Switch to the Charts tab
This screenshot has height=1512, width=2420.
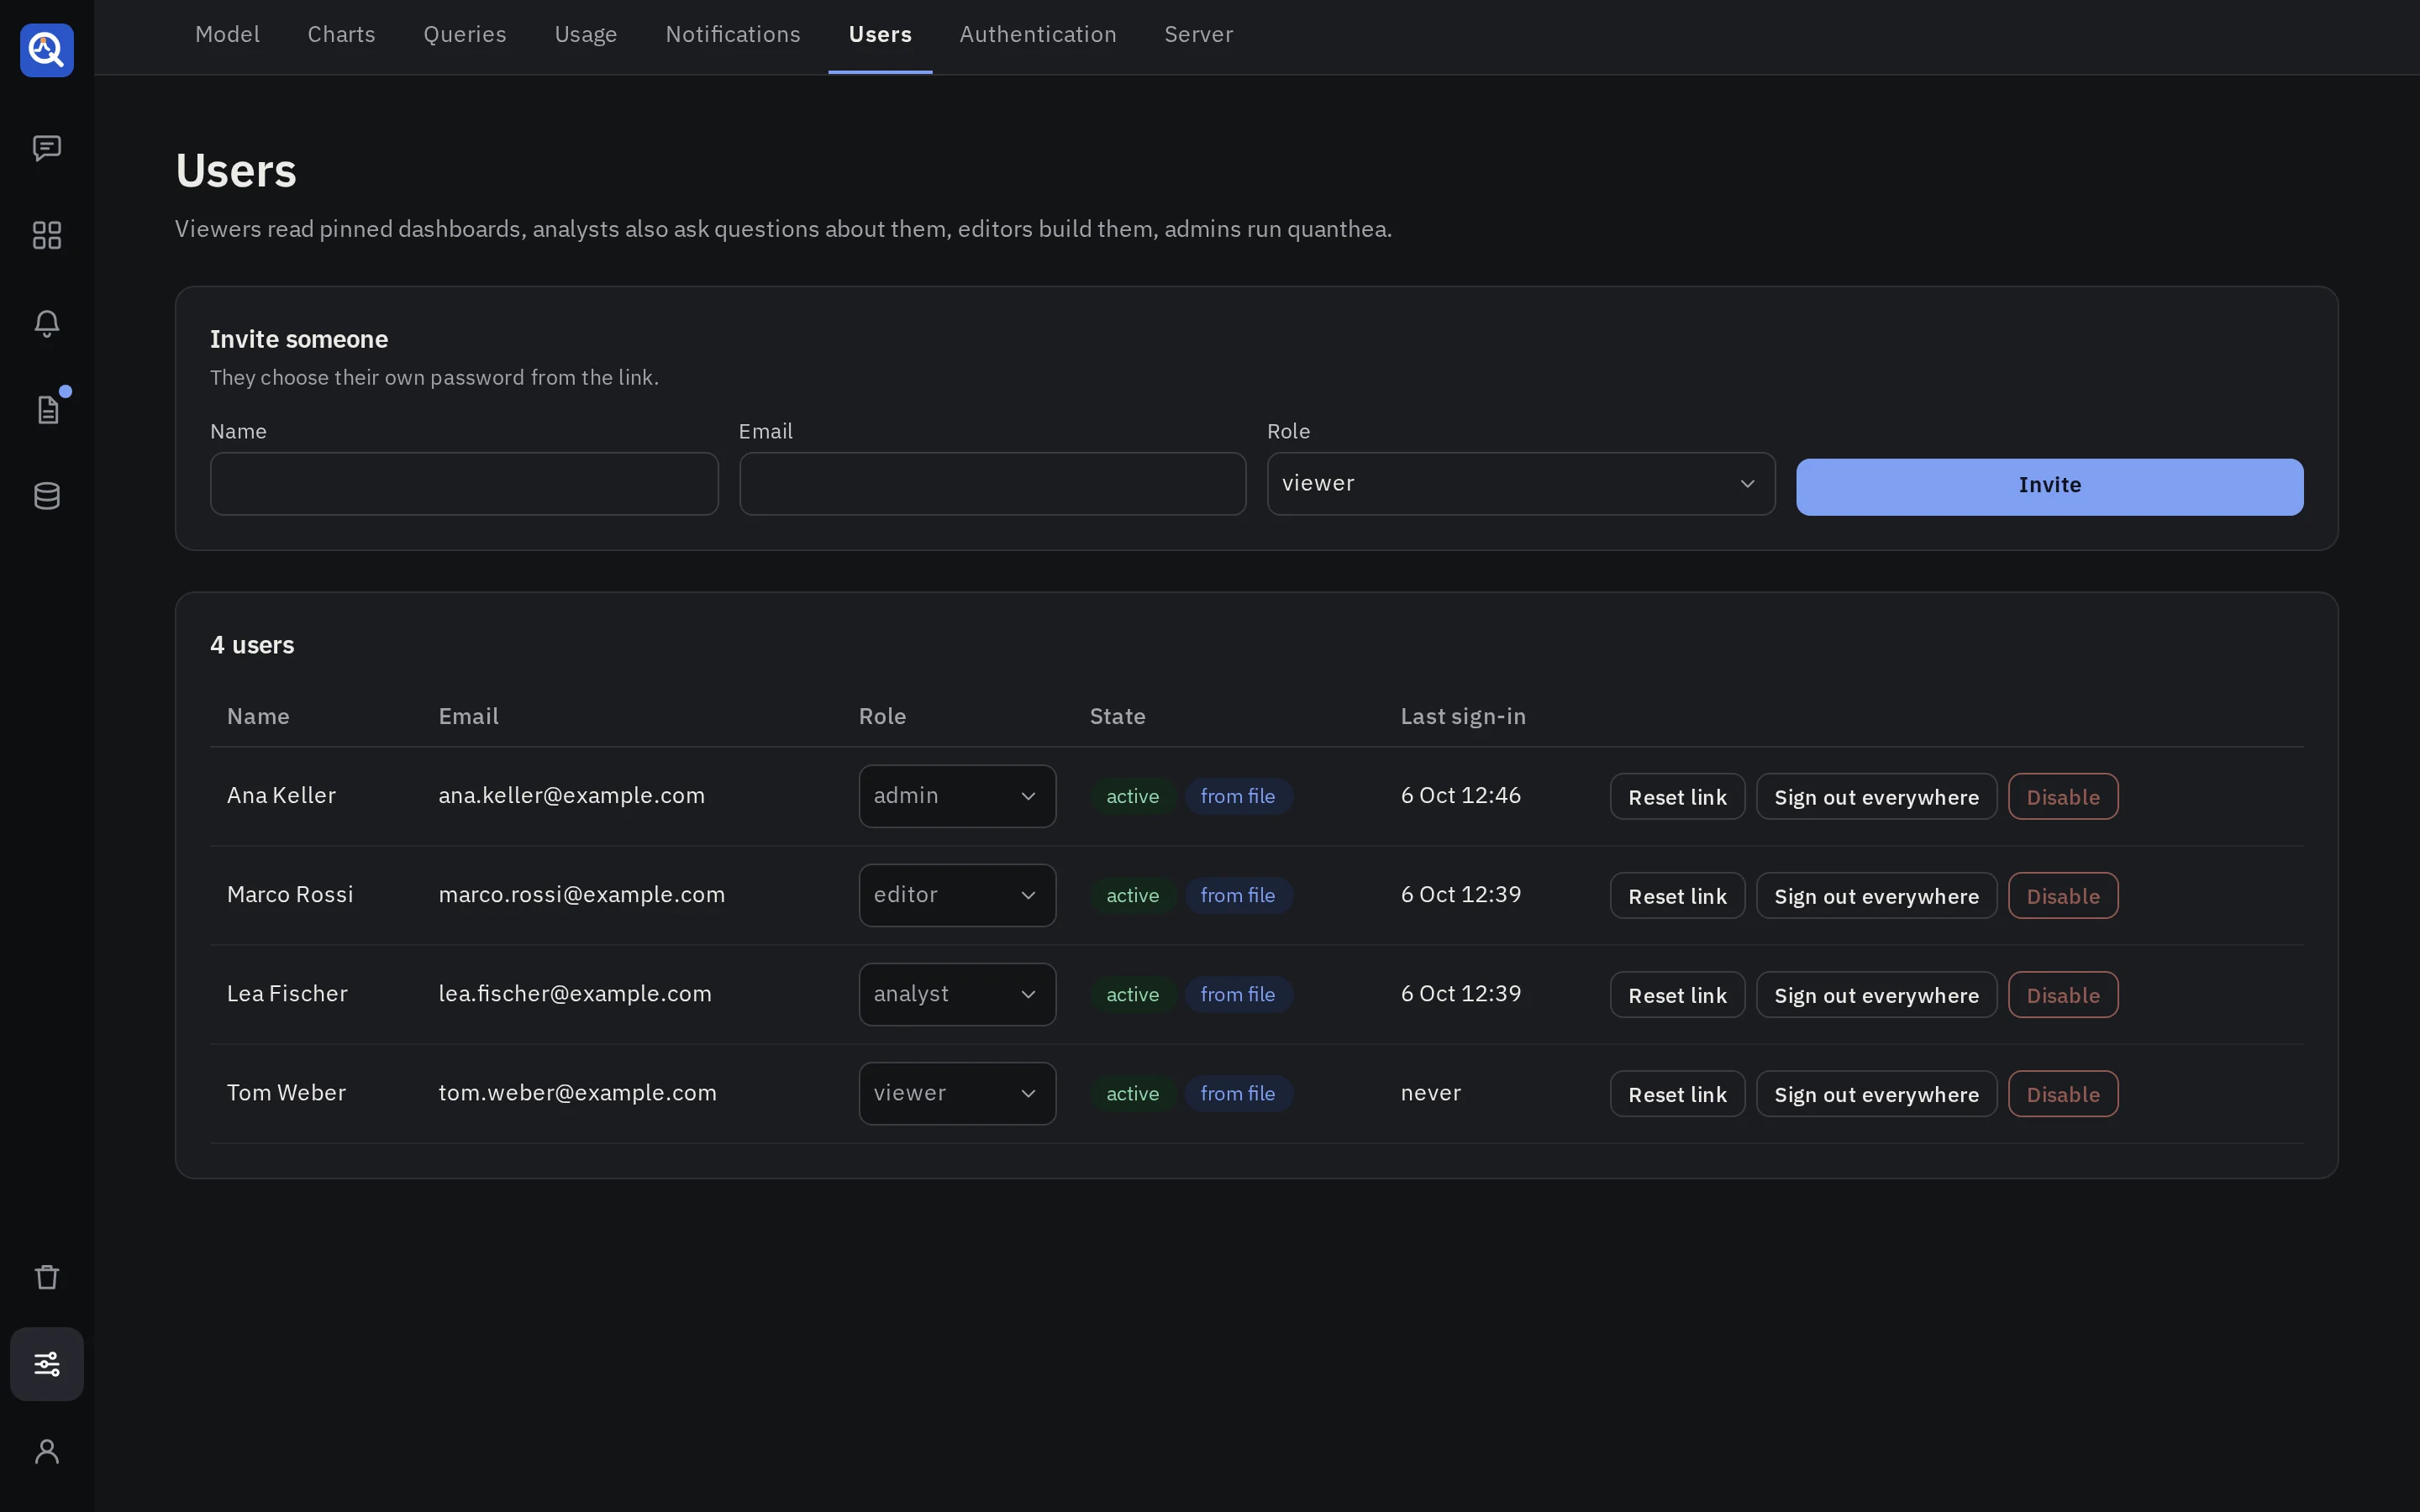(x=341, y=35)
